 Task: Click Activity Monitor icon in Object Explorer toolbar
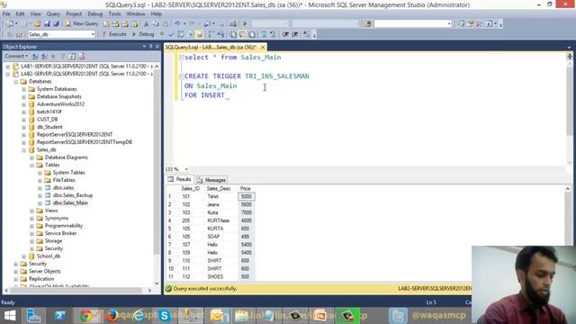82,56
